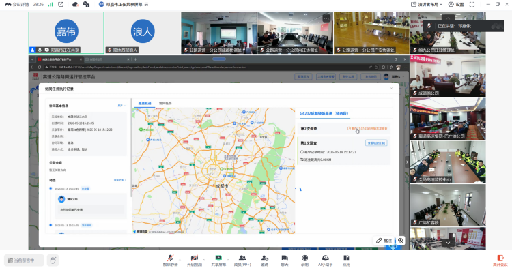Select the 浪人 participant tile
The image size is (512, 270).
coord(143,33)
